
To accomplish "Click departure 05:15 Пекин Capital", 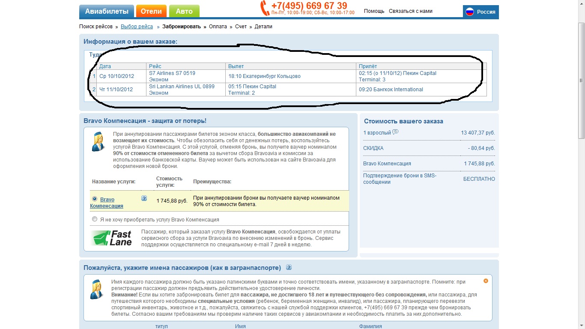I will 291,90.
